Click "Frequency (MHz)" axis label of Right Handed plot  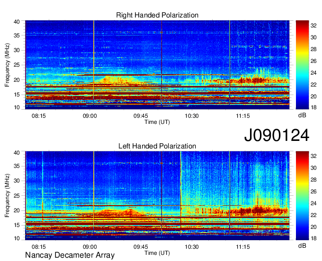(x=7, y=65)
